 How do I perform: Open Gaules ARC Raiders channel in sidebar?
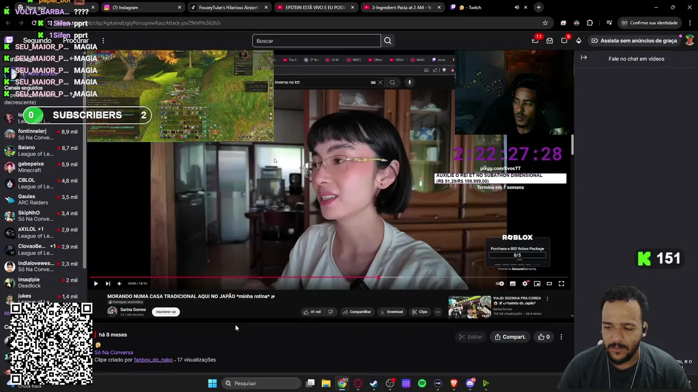pos(41,200)
